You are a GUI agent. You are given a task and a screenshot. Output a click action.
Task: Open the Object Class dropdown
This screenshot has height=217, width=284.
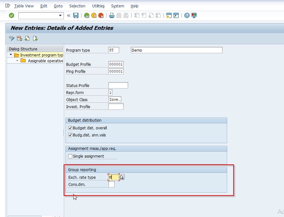(115, 100)
